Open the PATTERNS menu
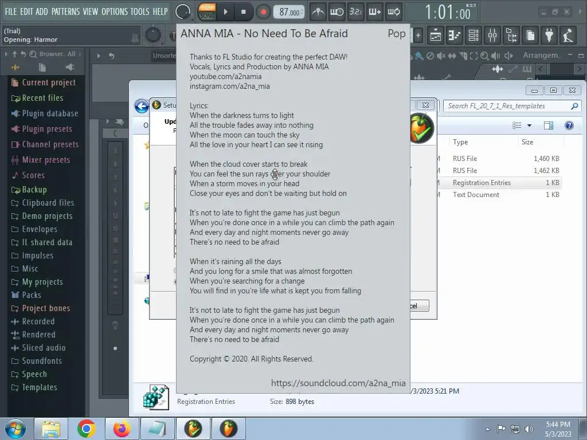The width and height of the screenshot is (587, 440). (x=65, y=11)
